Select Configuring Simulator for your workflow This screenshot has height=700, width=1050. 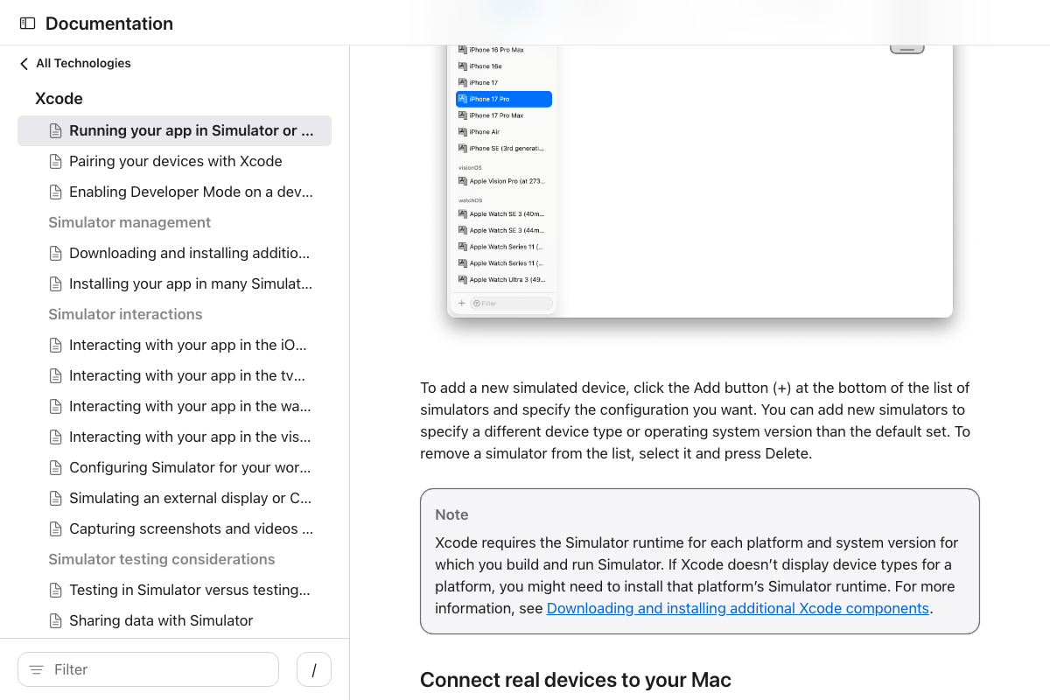pos(189,467)
